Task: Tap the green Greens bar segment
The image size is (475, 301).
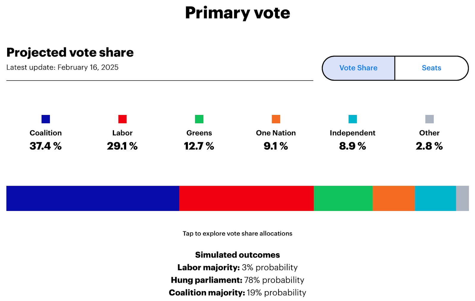Action: coord(343,198)
